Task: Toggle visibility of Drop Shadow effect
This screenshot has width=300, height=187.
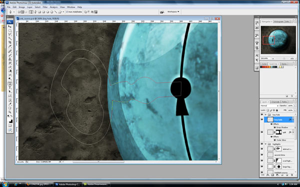Action: (x=275, y=128)
